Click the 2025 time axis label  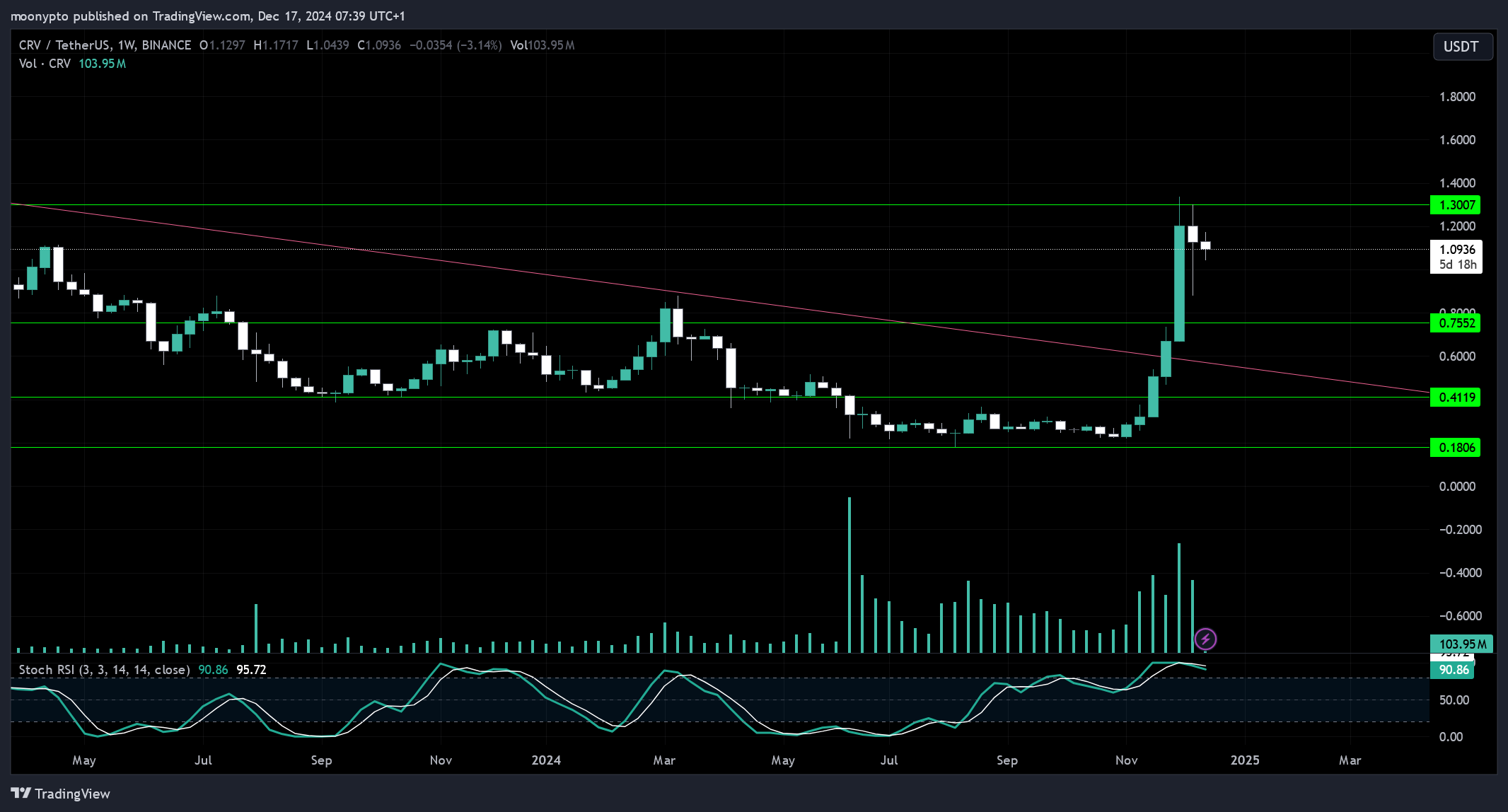click(x=1245, y=760)
